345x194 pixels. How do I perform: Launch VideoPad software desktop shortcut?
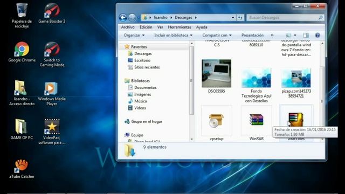tap(52, 131)
